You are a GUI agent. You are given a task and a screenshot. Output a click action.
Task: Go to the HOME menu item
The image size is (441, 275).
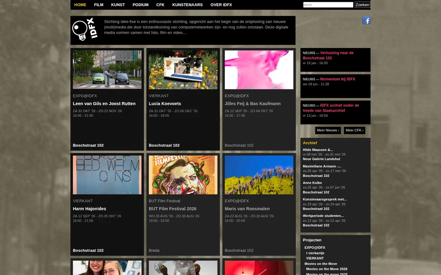tap(80, 5)
